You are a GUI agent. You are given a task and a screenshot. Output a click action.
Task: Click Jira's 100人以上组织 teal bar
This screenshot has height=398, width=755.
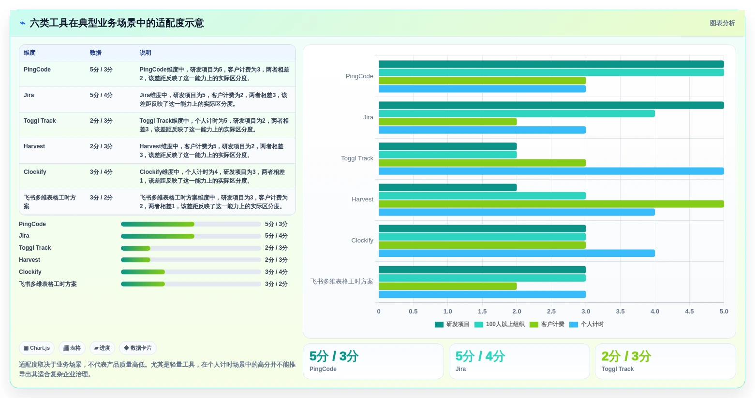point(517,114)
